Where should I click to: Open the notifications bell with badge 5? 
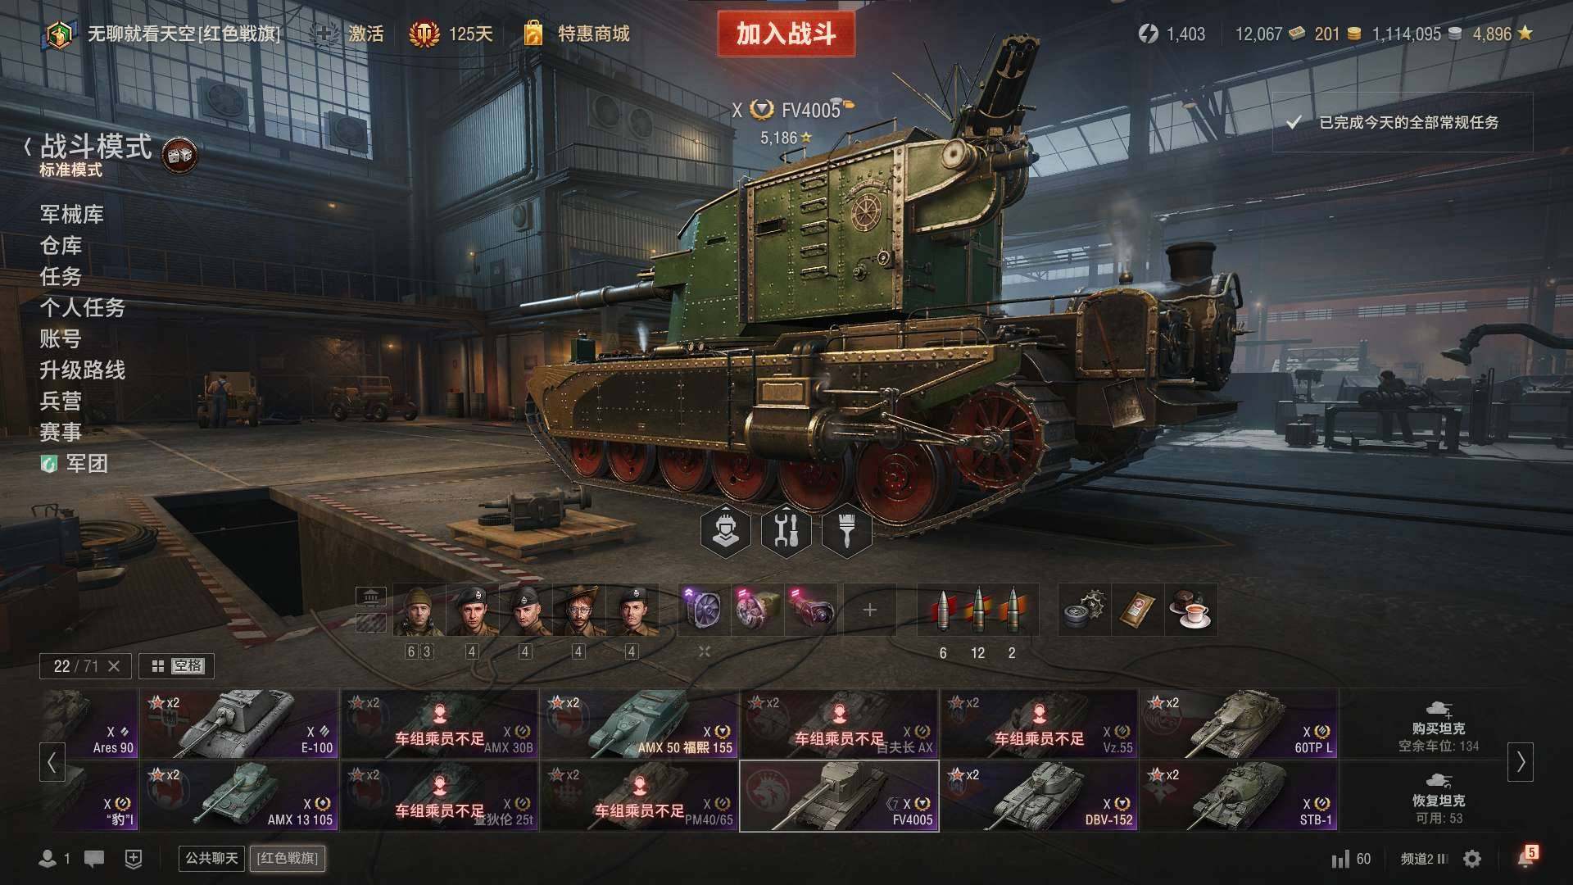(x=1527, y=857)
